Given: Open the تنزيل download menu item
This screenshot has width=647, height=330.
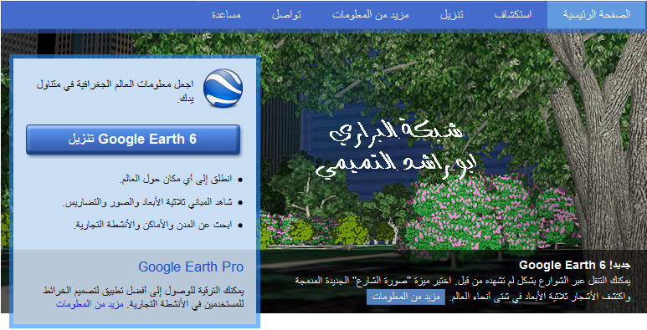Looking at the screenshot, I should 451,15.
